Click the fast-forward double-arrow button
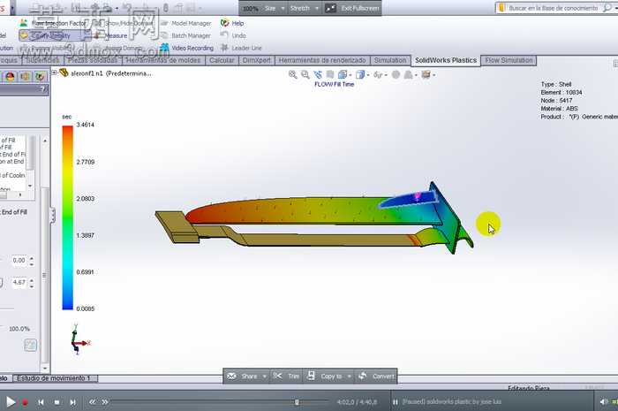 (105, 402)
